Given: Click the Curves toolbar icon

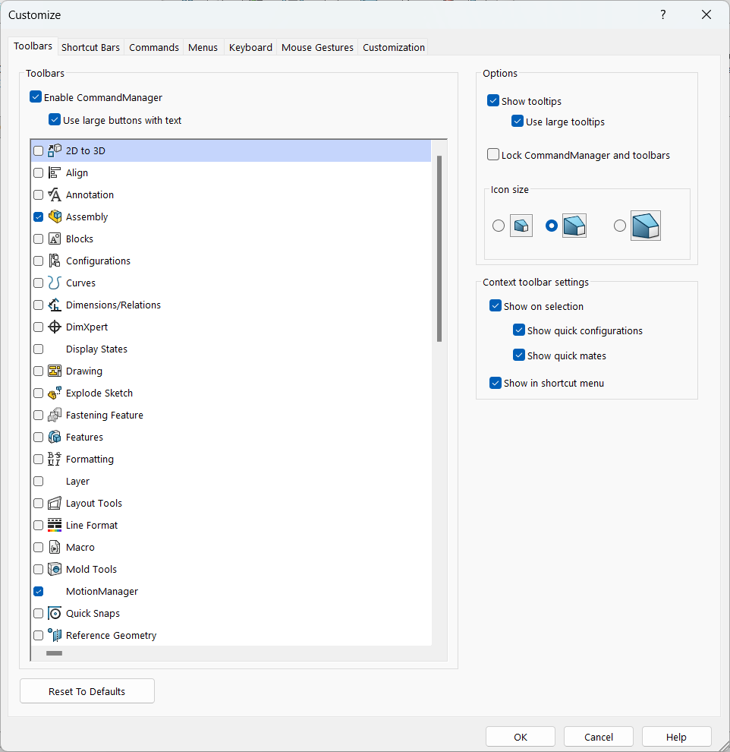Looking at the screenshot, I should tap(55, 283).
